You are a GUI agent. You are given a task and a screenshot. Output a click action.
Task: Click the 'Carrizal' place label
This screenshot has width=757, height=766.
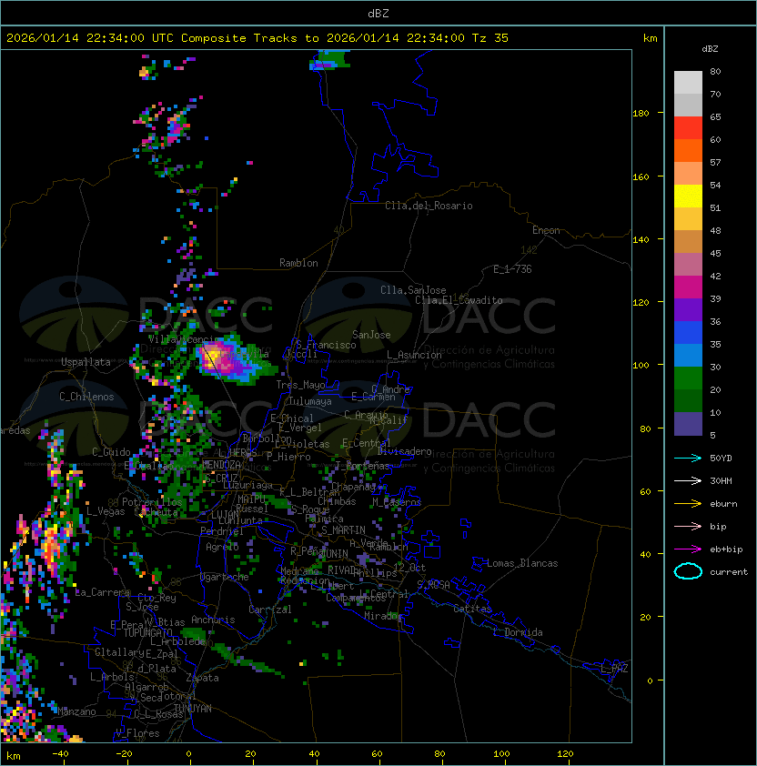(x=270, y=610)
